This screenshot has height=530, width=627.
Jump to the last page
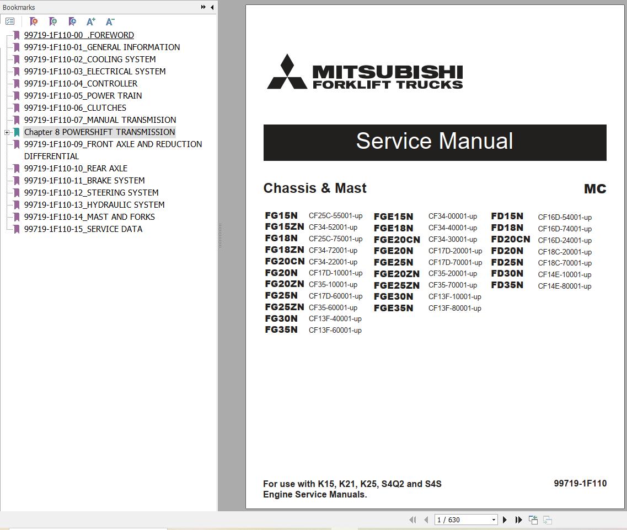[518, 520]
